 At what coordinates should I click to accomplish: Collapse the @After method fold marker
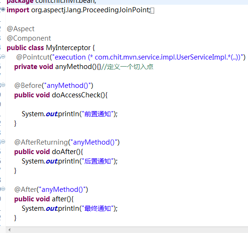coord(3,189)
